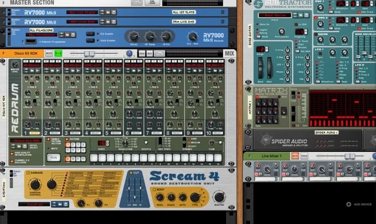Screen dimensions: 376x224
Task: Select Redrum drum channel 10
Action: coord(217,133)
